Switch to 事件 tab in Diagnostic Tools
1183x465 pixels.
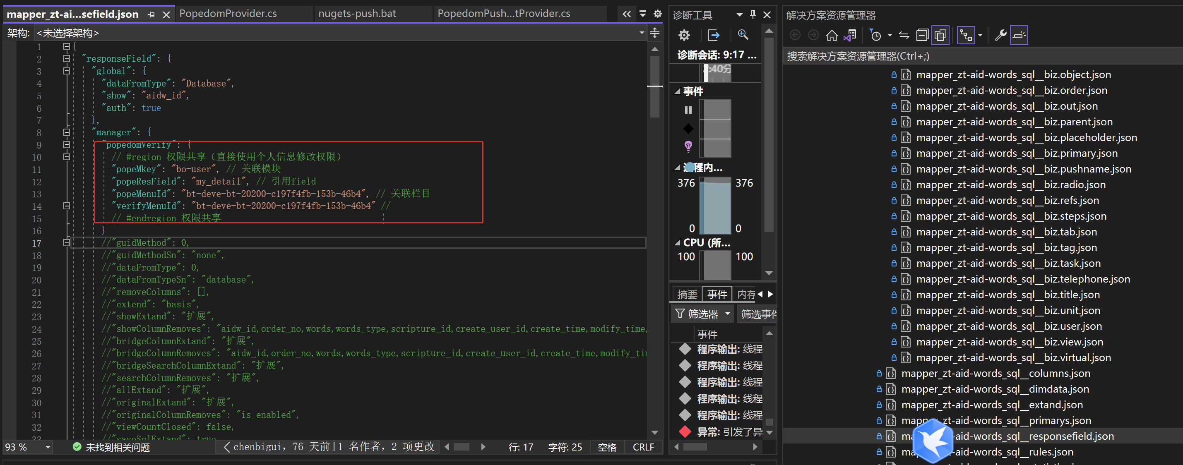coord(717,294)
